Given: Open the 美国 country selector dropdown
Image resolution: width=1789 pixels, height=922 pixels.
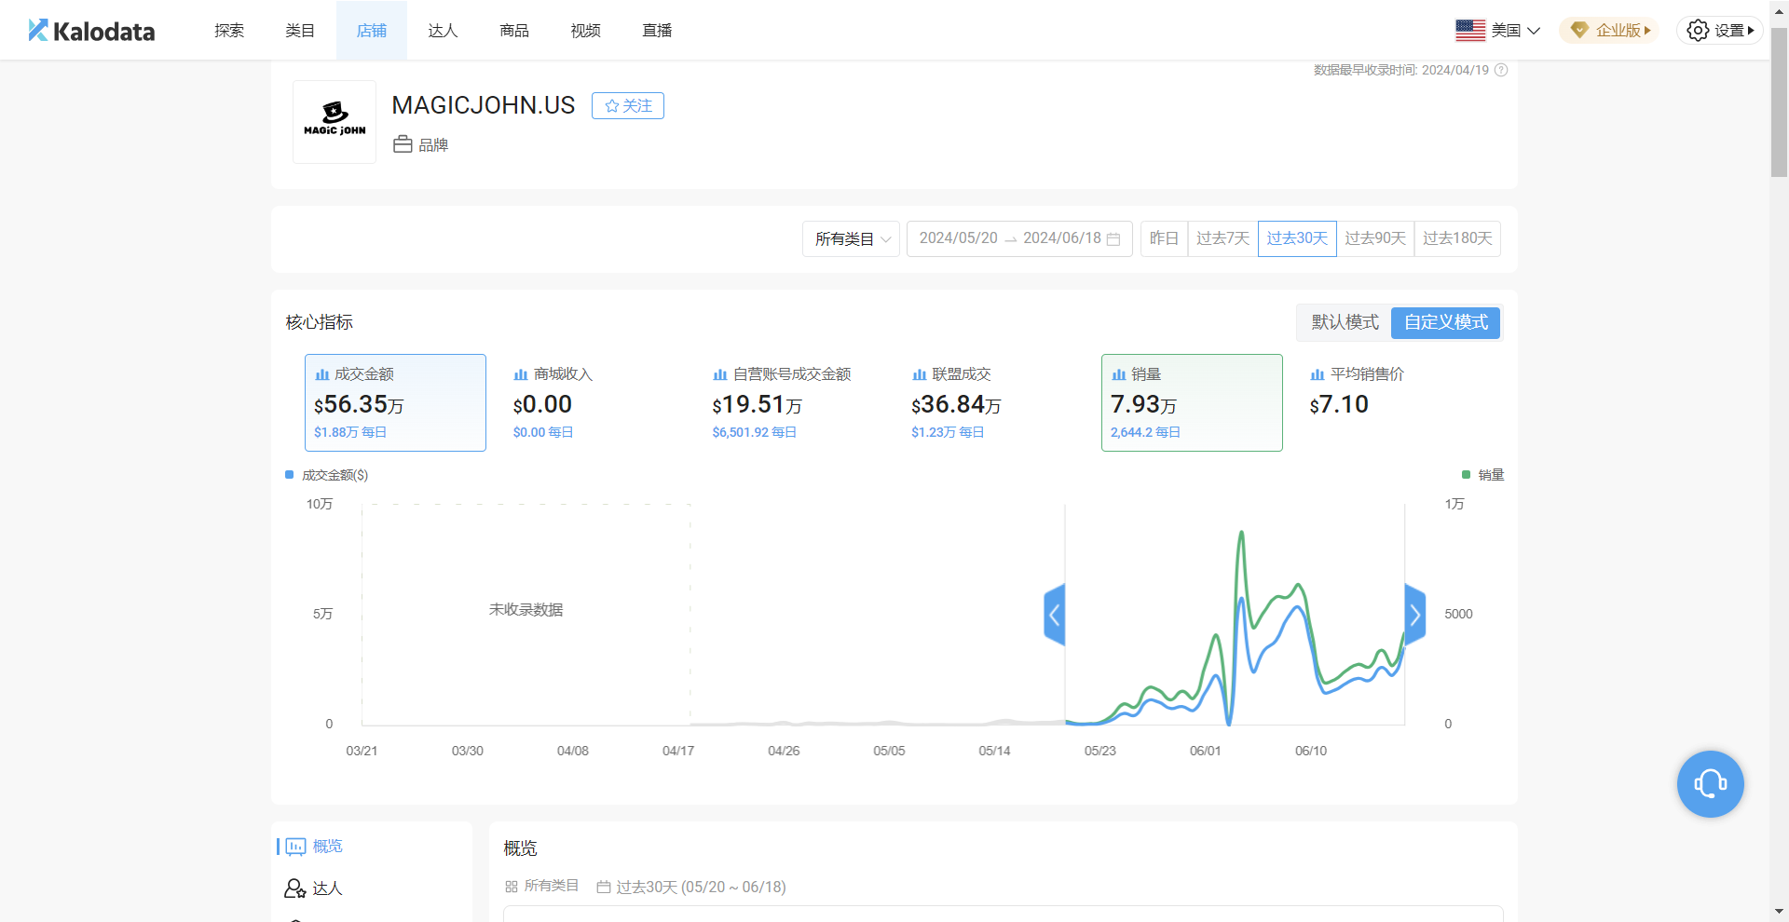Looking at the screenshot, I should tap(1498, 31).
